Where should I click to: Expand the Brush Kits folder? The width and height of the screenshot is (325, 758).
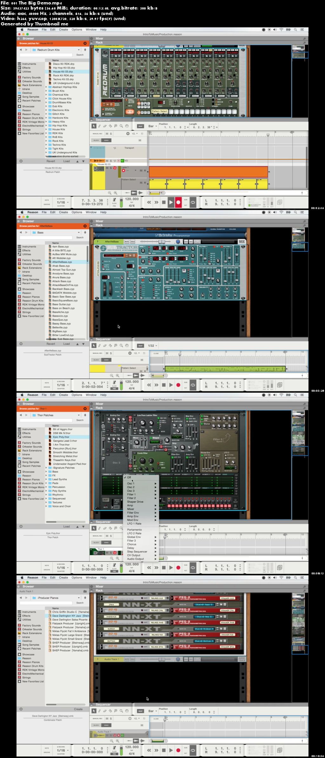point(46,91)
